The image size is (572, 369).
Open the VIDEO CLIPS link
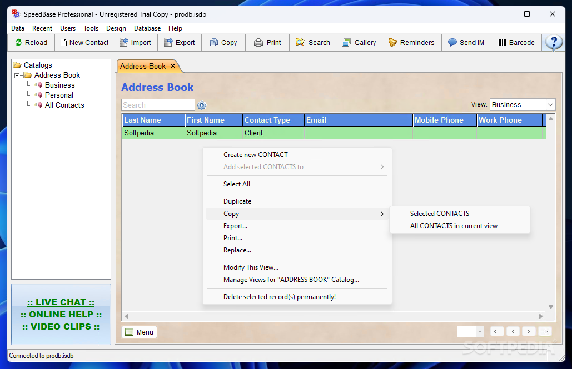[x=61, y=327]
